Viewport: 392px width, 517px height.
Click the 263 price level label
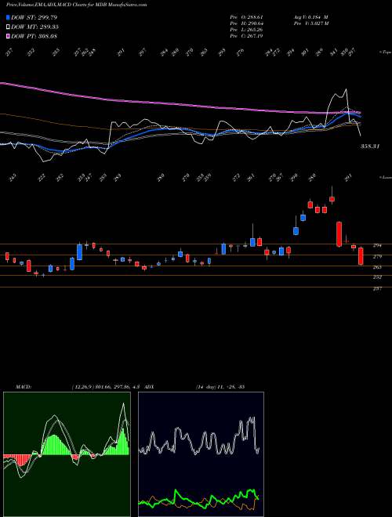377,267
